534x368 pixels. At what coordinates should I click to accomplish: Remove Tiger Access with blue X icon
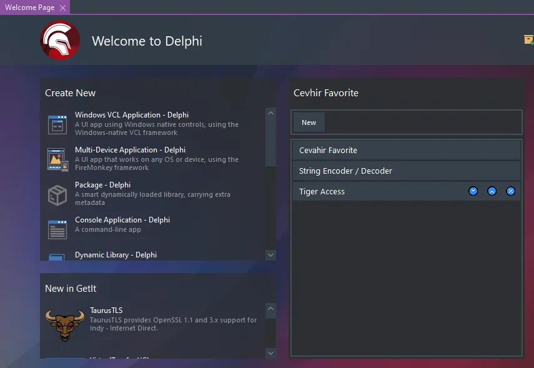click(510, 191)
